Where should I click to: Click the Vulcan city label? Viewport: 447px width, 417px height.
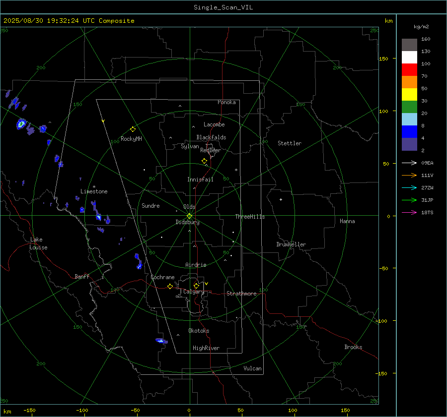tap(252, 368)
